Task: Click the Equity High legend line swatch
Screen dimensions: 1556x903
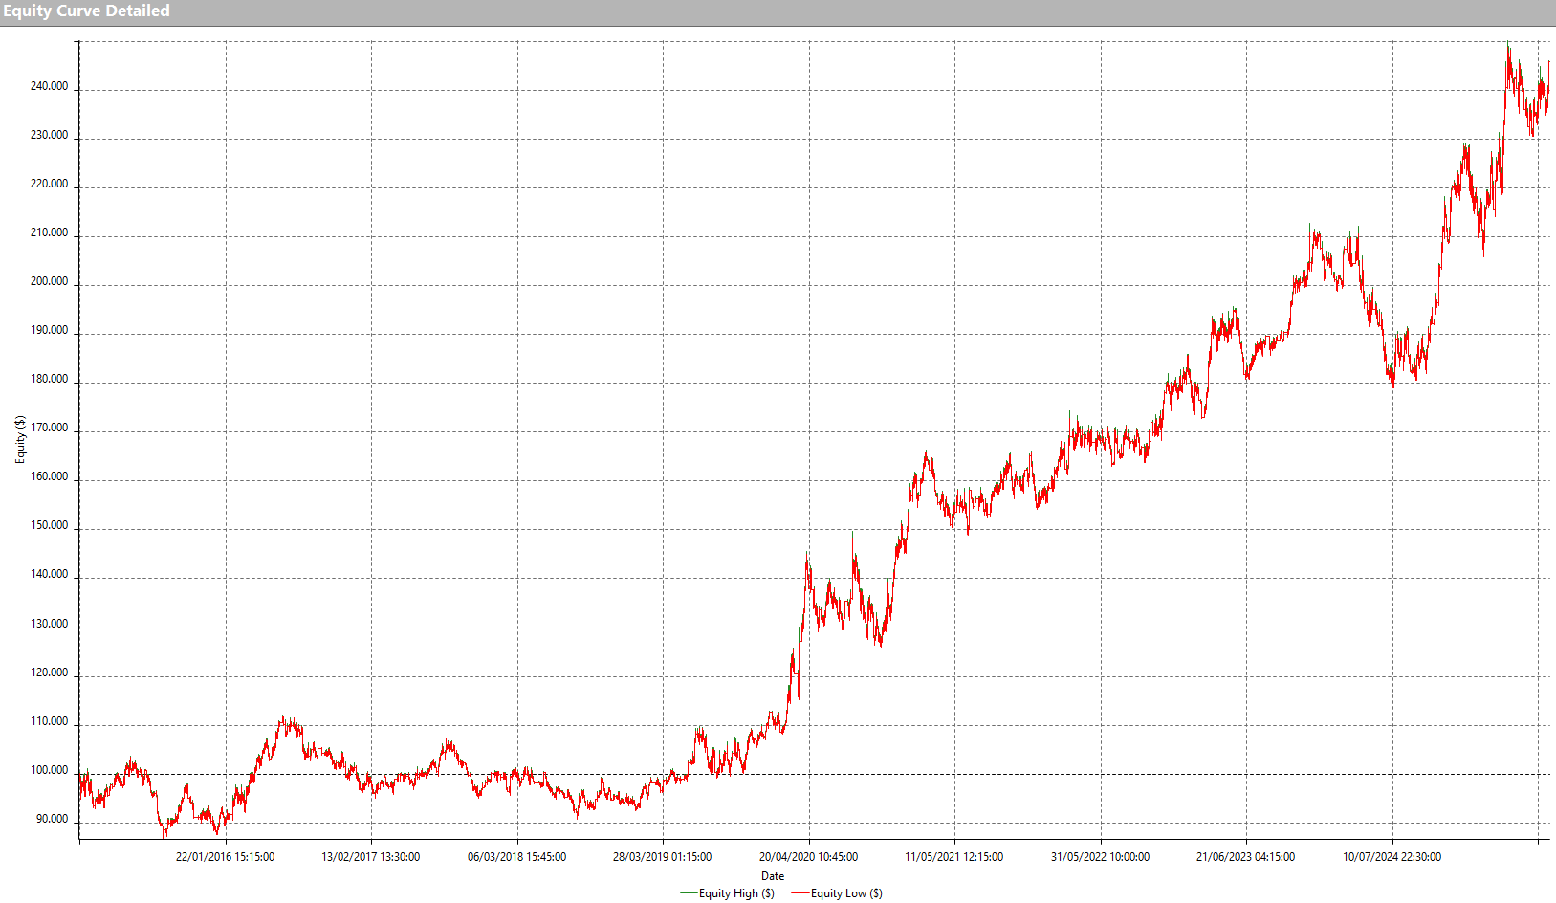Action: point(688,893)
